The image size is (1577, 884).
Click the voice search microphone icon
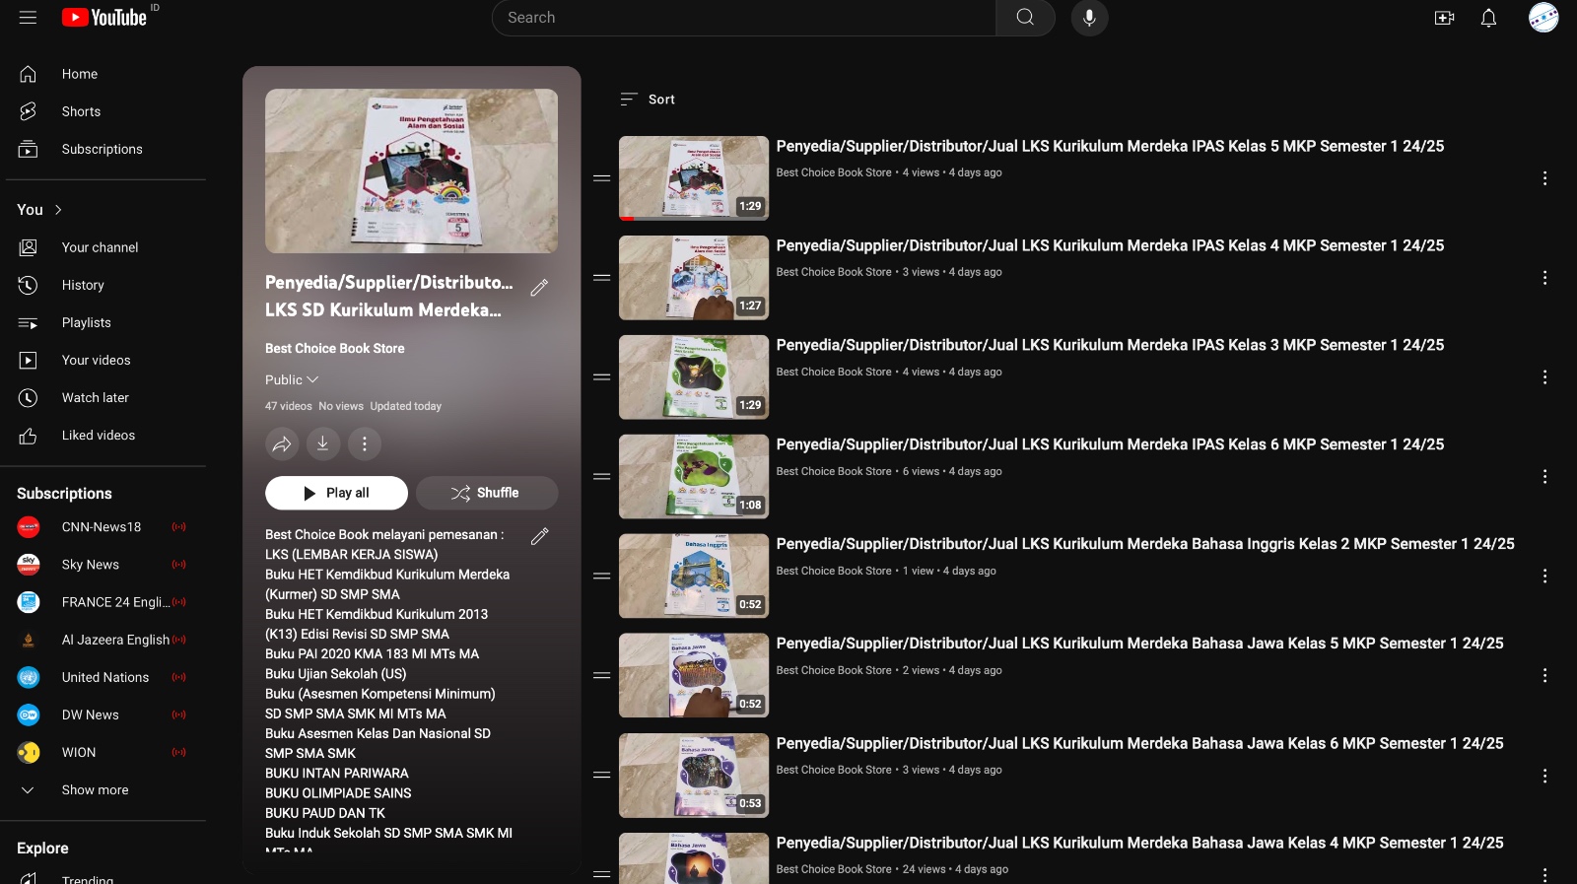(1089, 18)
